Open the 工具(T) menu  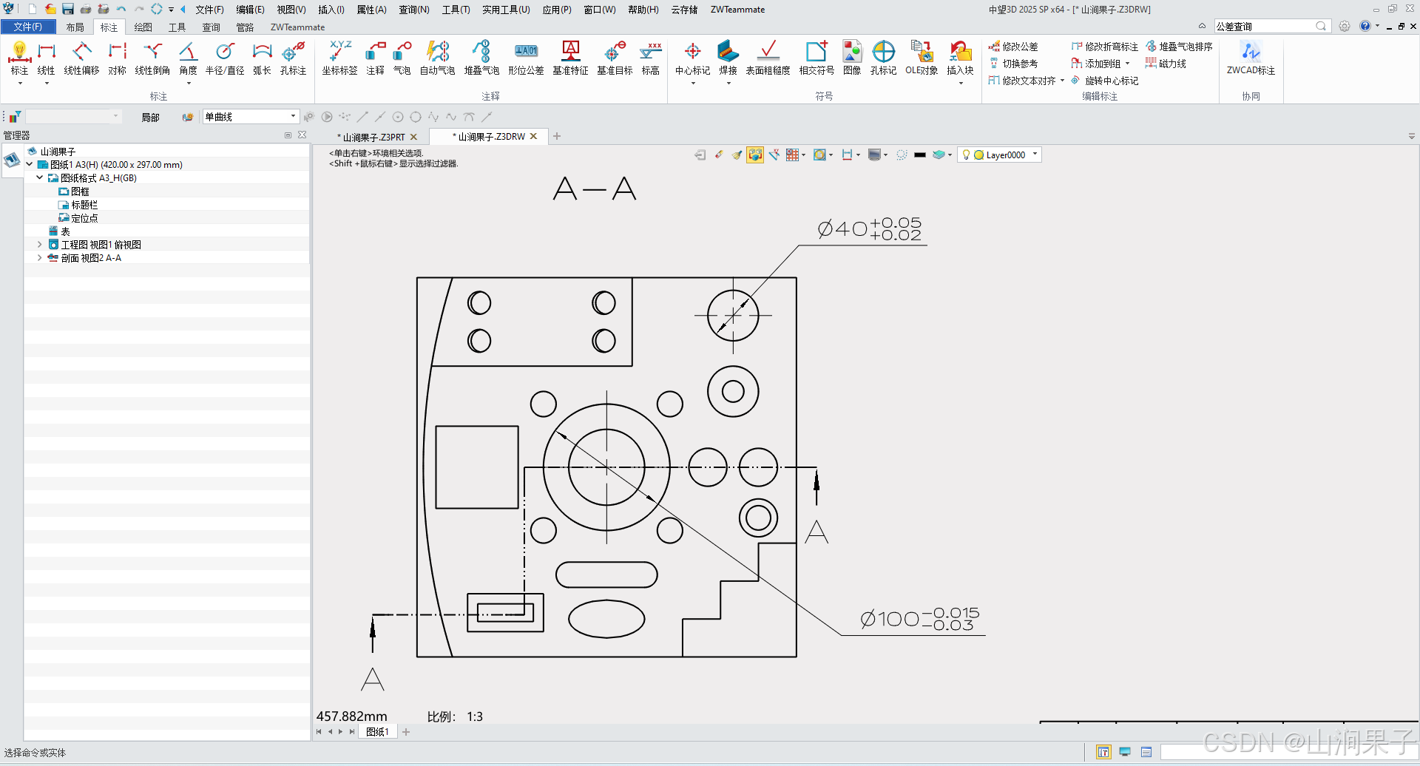click(x=456, y=10)
